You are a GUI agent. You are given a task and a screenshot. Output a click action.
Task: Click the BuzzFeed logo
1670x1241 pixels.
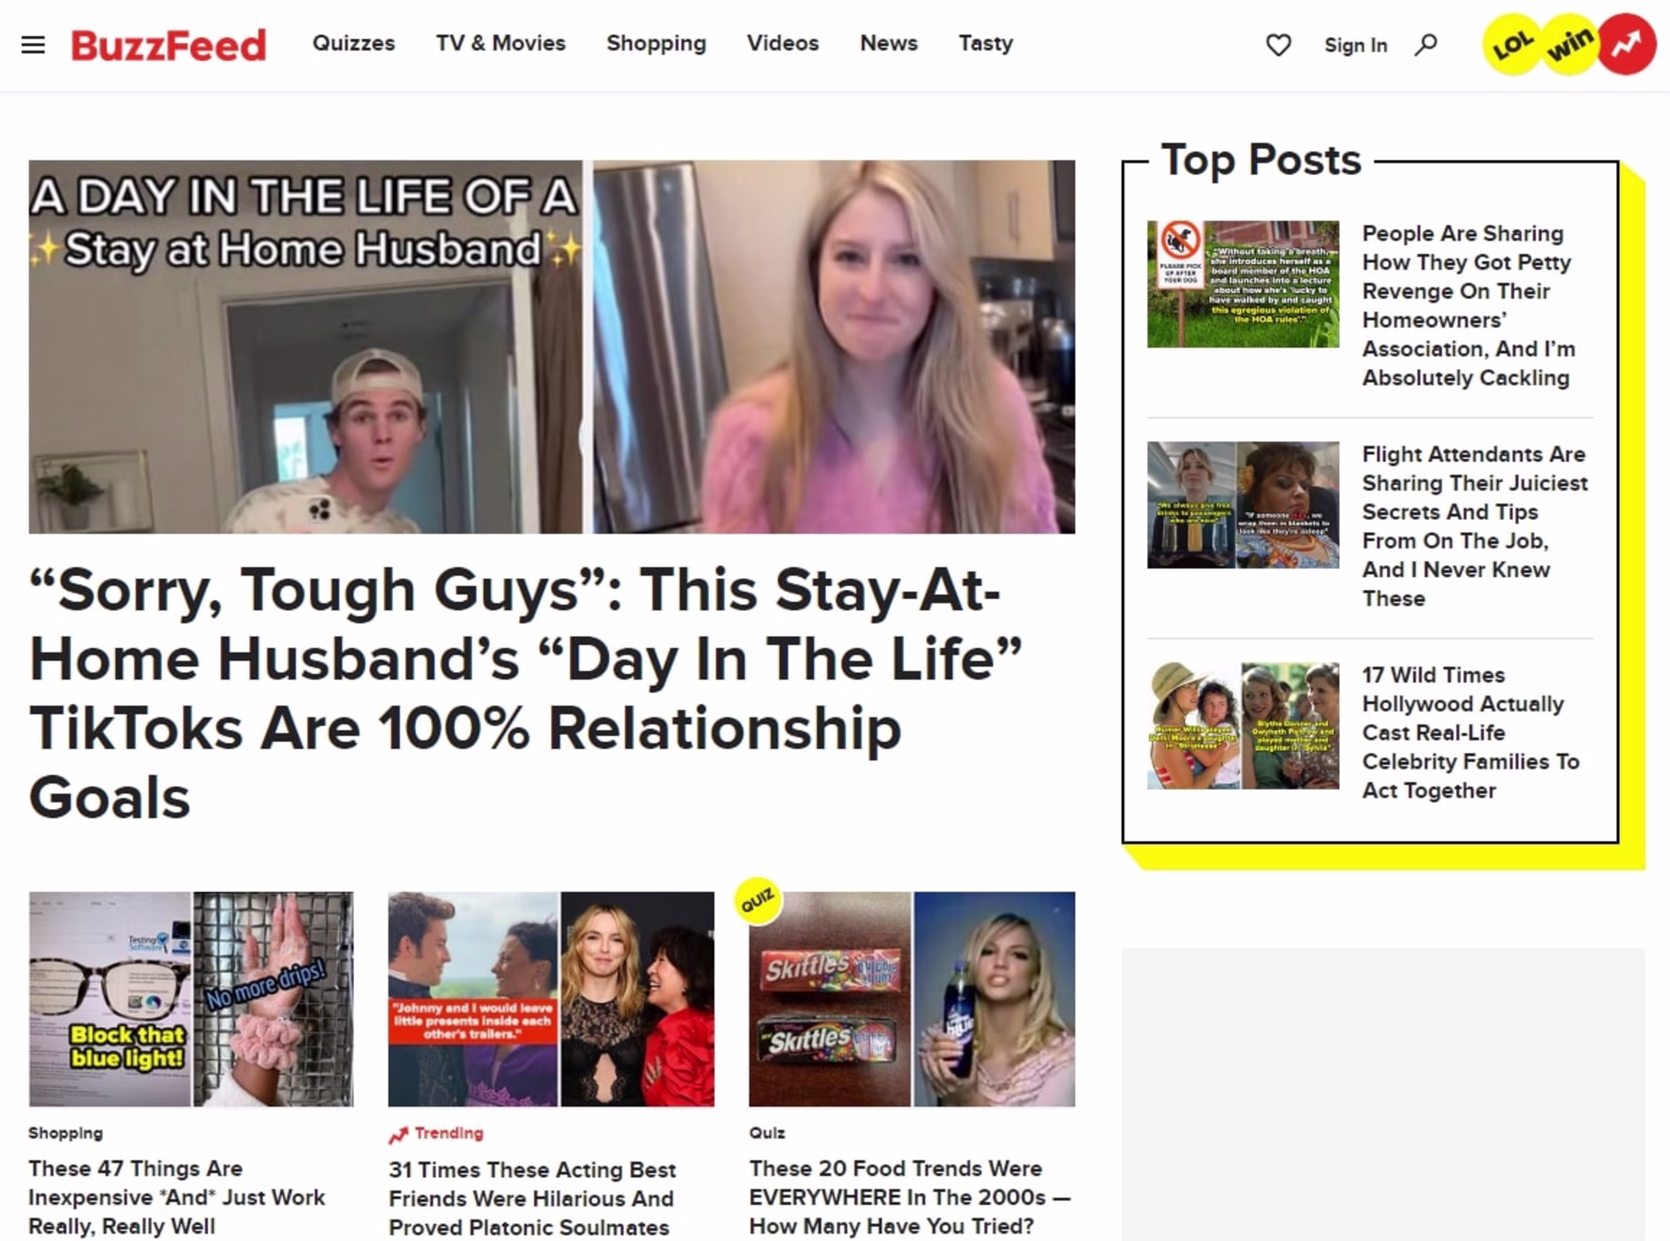click(x=169, y=45)
